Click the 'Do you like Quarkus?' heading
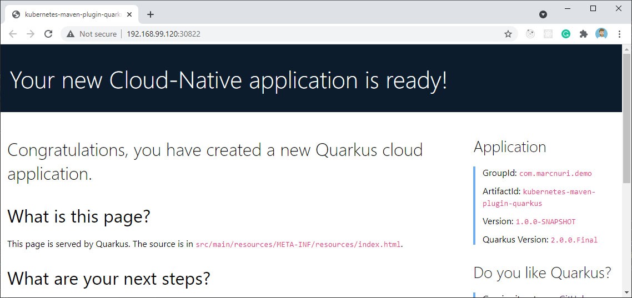 pos(543,272)
